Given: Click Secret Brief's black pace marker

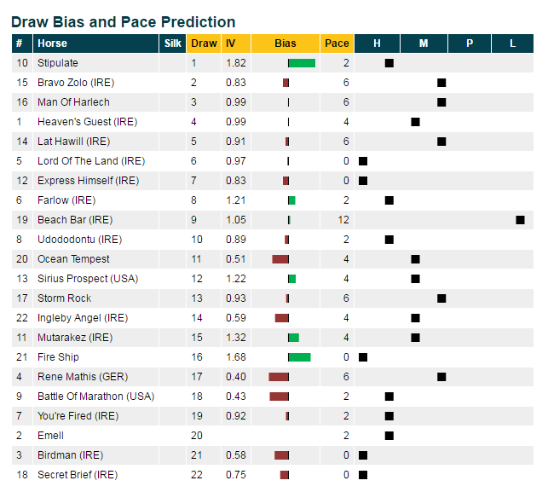Looking at the screenshot, I should coord(363,475).
